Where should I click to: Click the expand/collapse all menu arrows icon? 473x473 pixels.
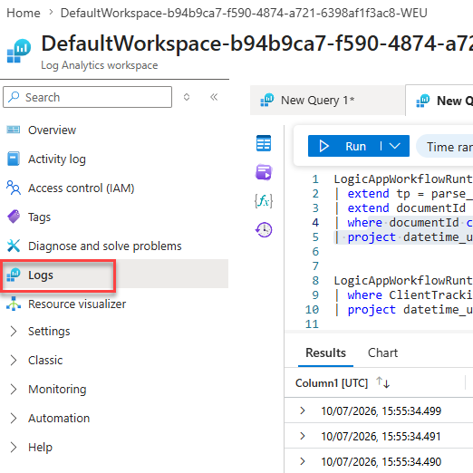point(187,97)
